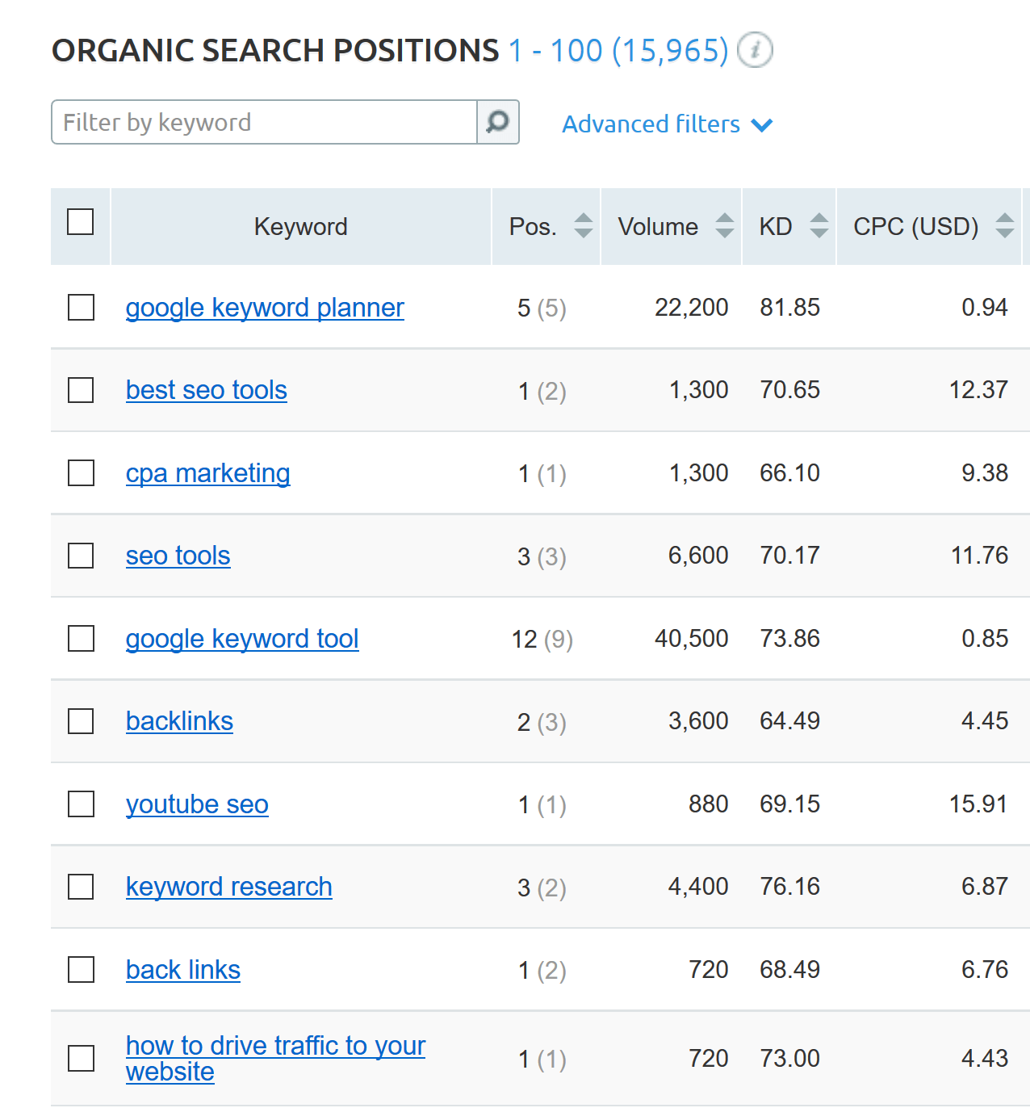This screenshot has width=1030, height=1108.
Task: Open the backlinks keyword link
Action: tap(179, 721)
